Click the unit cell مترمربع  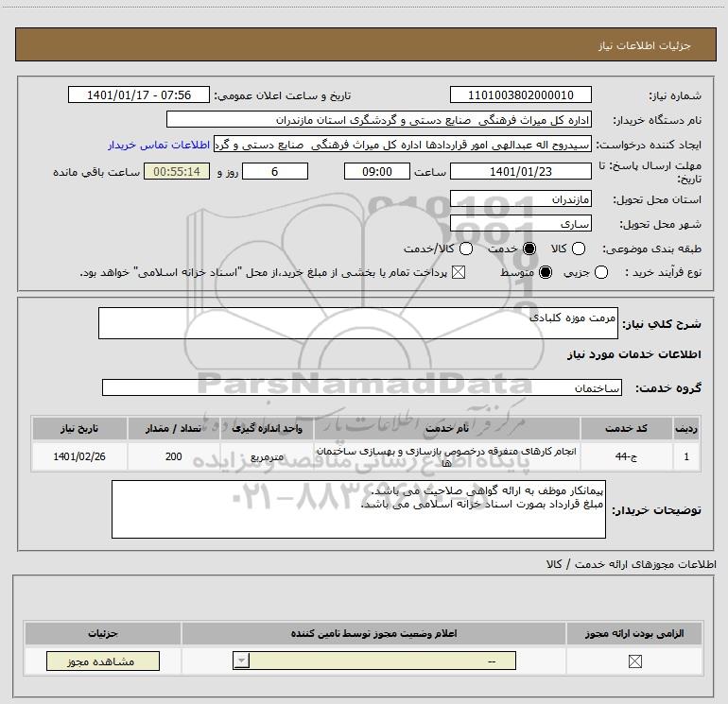[x=267, y=456]
